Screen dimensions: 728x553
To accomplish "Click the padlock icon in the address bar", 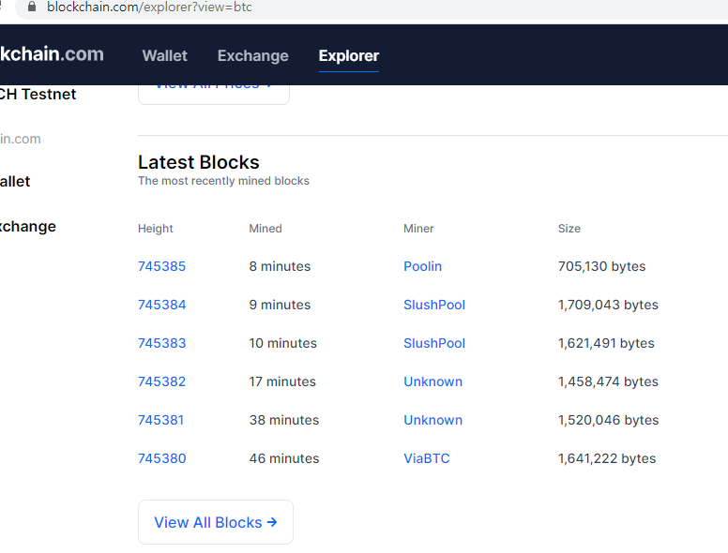I will tap(32, 7).
